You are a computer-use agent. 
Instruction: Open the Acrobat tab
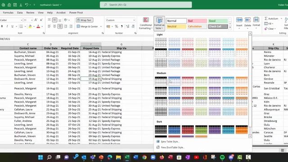point(61,13)
